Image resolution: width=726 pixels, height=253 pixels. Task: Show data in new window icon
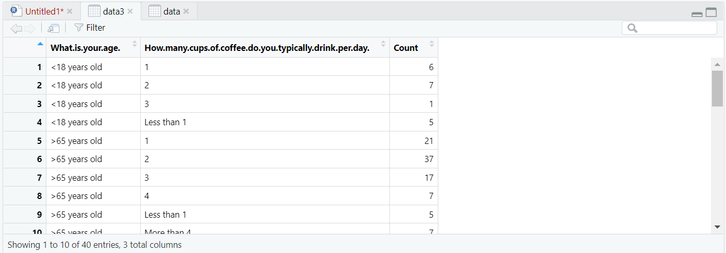[53, 28]
